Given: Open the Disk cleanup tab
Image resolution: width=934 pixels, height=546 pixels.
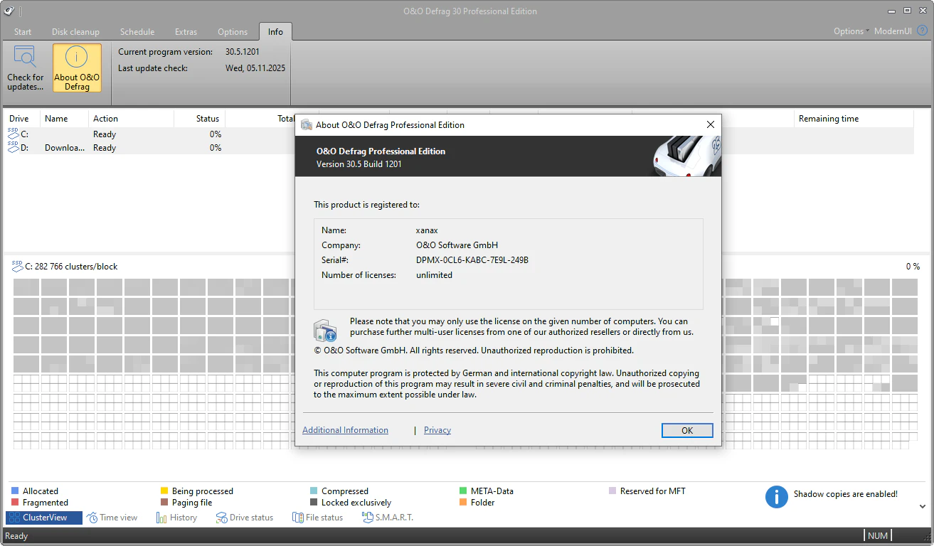Looking at the screenshot, I should [75, 32].
